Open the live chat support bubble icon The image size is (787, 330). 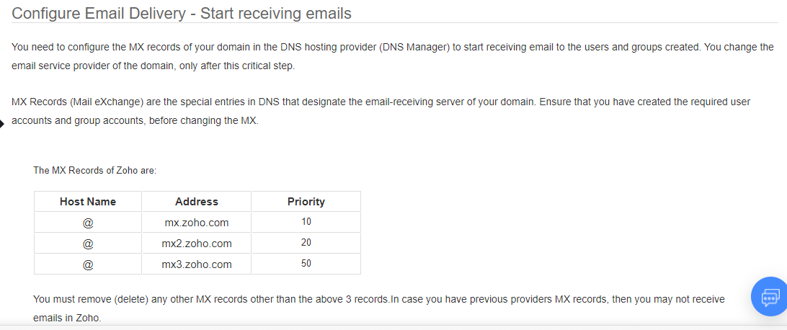point(769,296)
